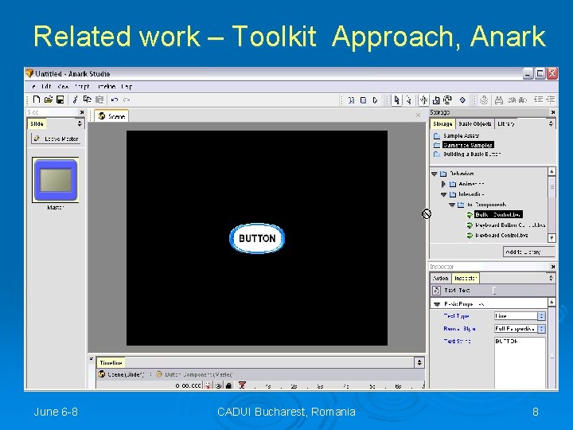Click storage tree scrollbar up arrow
The height and width of the screenshot is (430, 573).
(552, 171)
